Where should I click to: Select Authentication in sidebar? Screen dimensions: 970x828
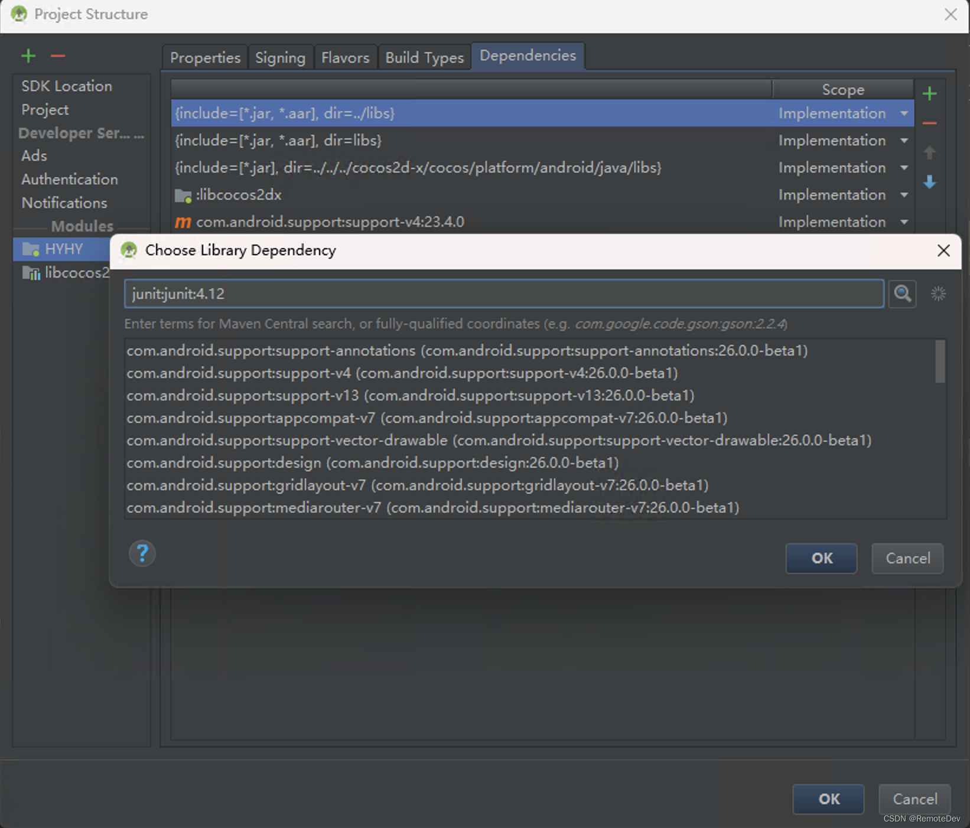click(70, 180)
